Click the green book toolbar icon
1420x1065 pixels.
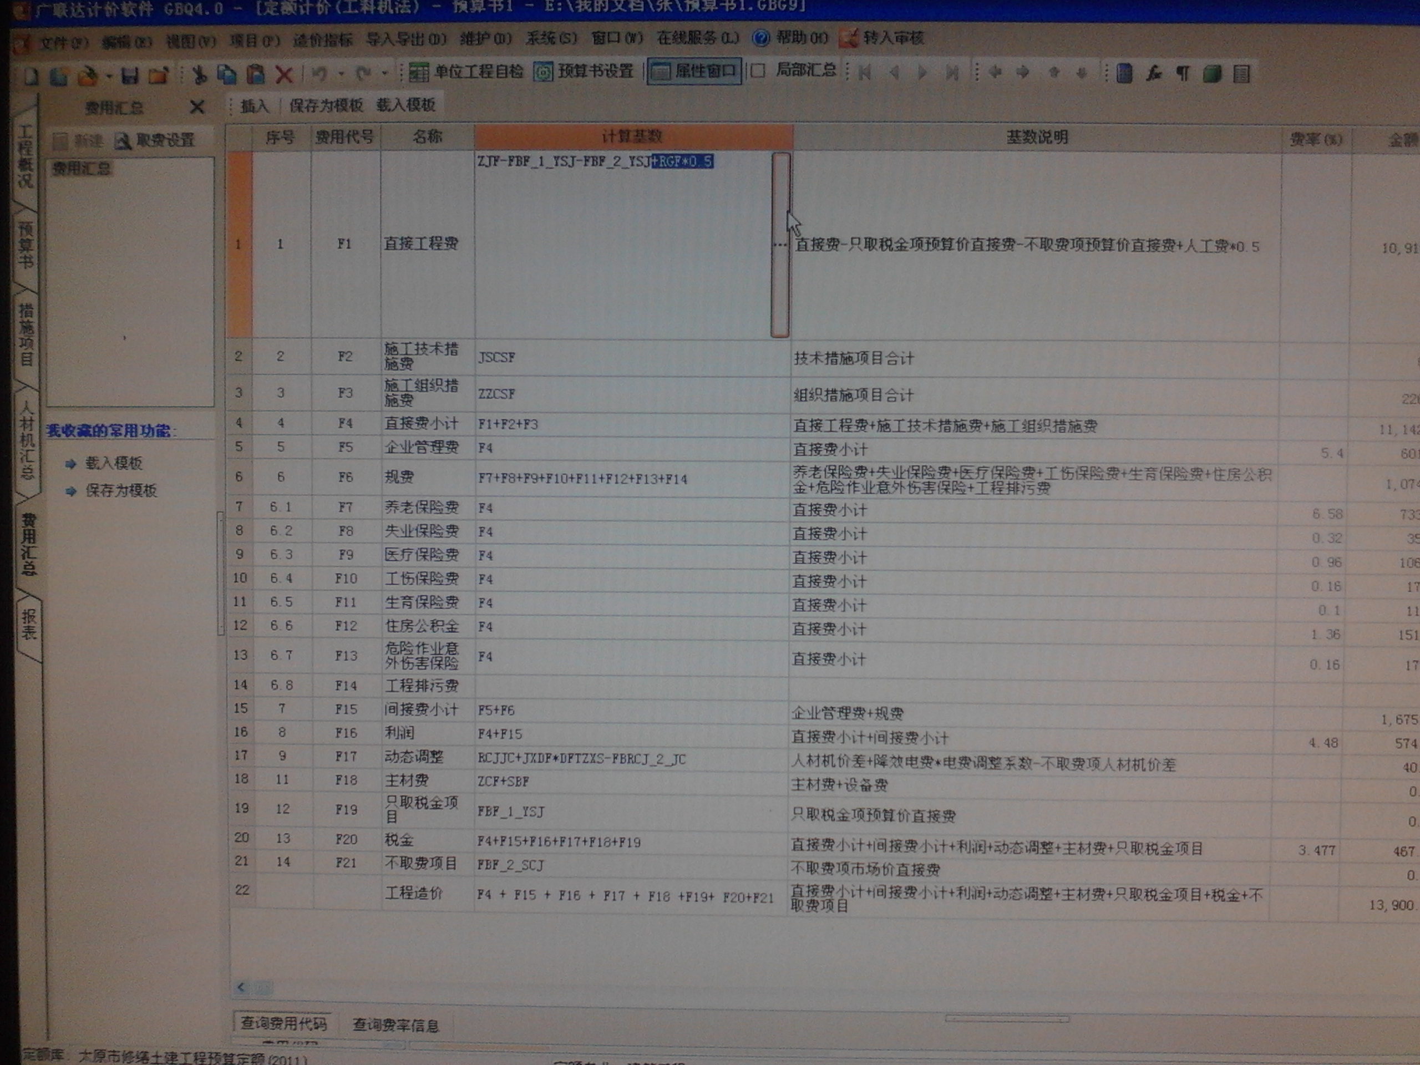pyautogui.click(x=1212, y=73)
